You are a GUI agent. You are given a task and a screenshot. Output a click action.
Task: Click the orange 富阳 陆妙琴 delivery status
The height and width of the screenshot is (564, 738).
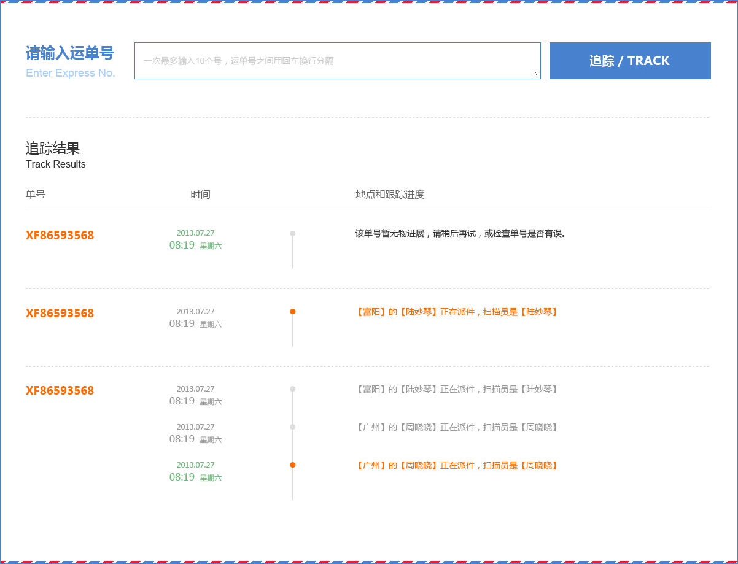(x=457, y=312)
